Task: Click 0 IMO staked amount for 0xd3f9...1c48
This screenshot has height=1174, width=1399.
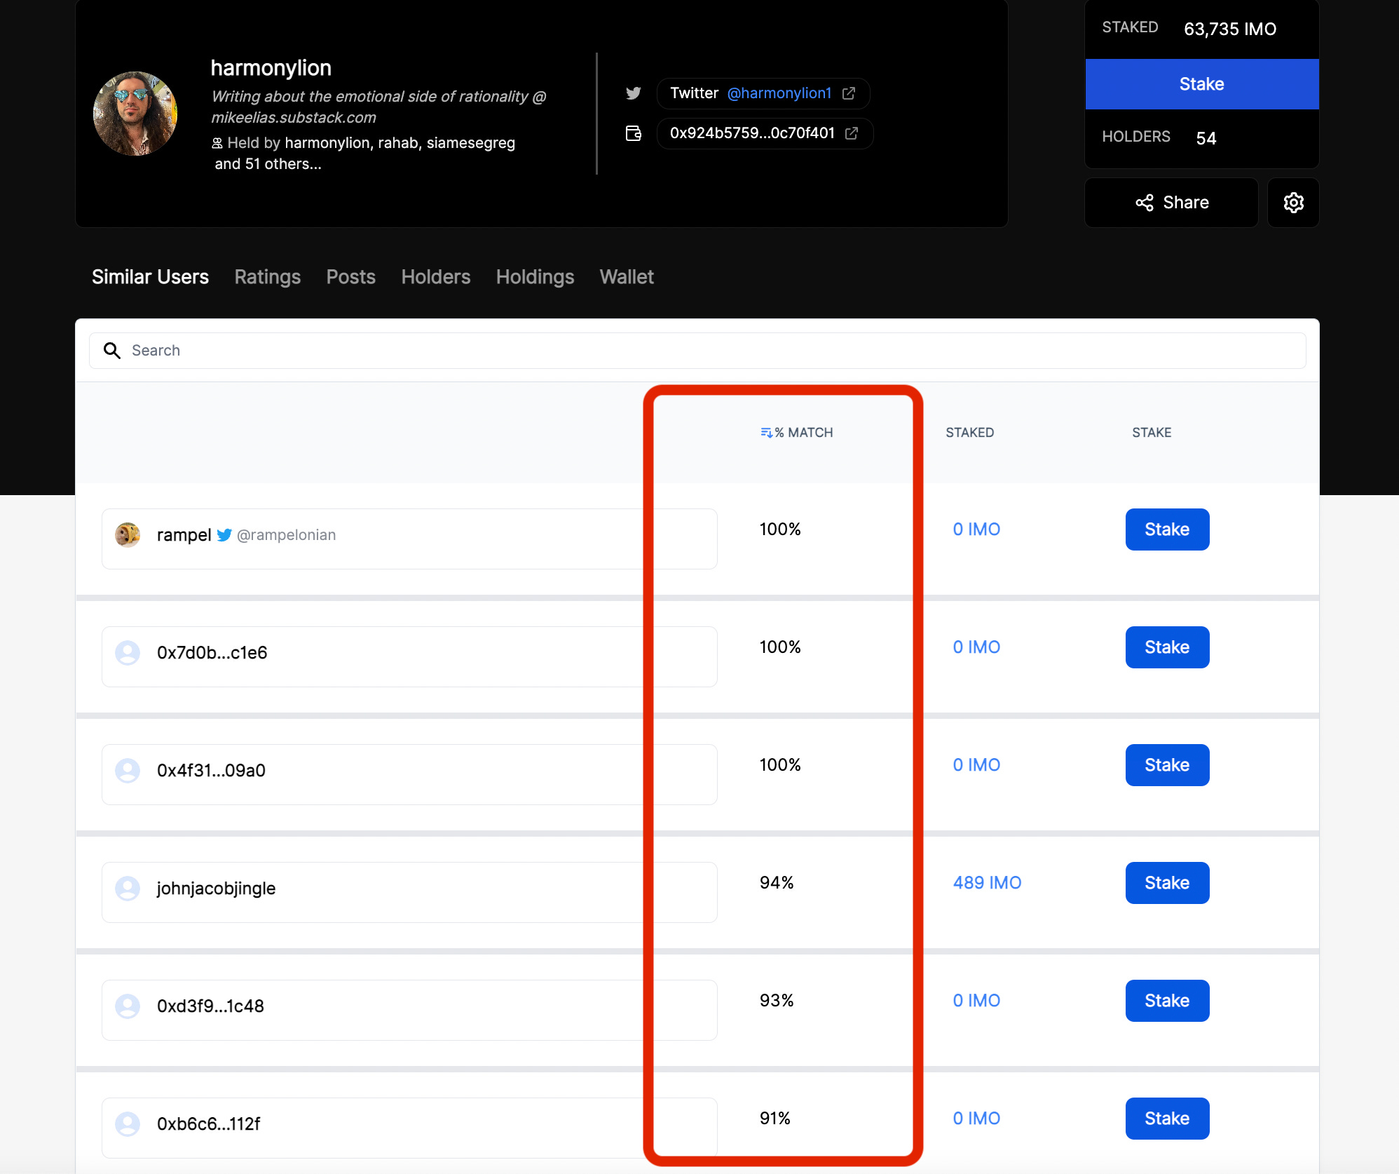Action: pos(976,1001)
